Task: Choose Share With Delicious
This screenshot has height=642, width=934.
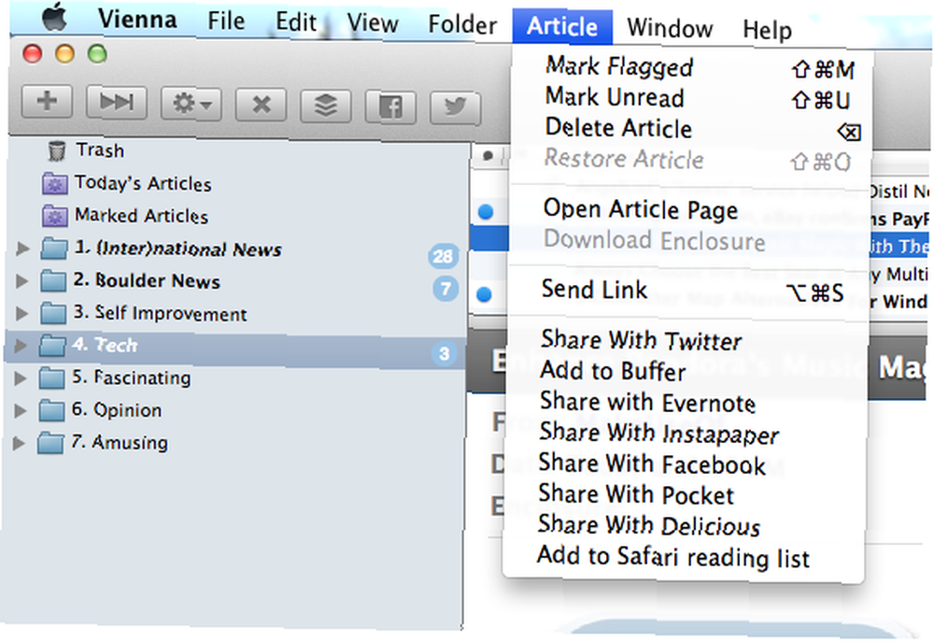Action: (684, 526)
